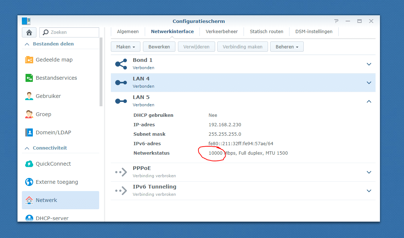Switch to the Algemeen tab
Screen dimensions: 404x238
tap(128, 32)
